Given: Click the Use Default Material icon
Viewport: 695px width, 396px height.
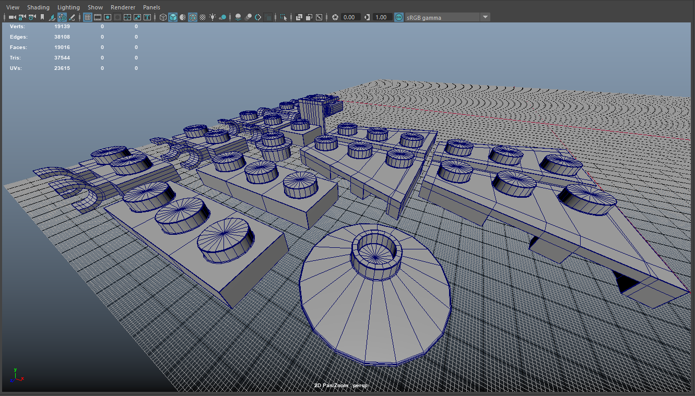Looking at the screenshot, I should point(183,17).
